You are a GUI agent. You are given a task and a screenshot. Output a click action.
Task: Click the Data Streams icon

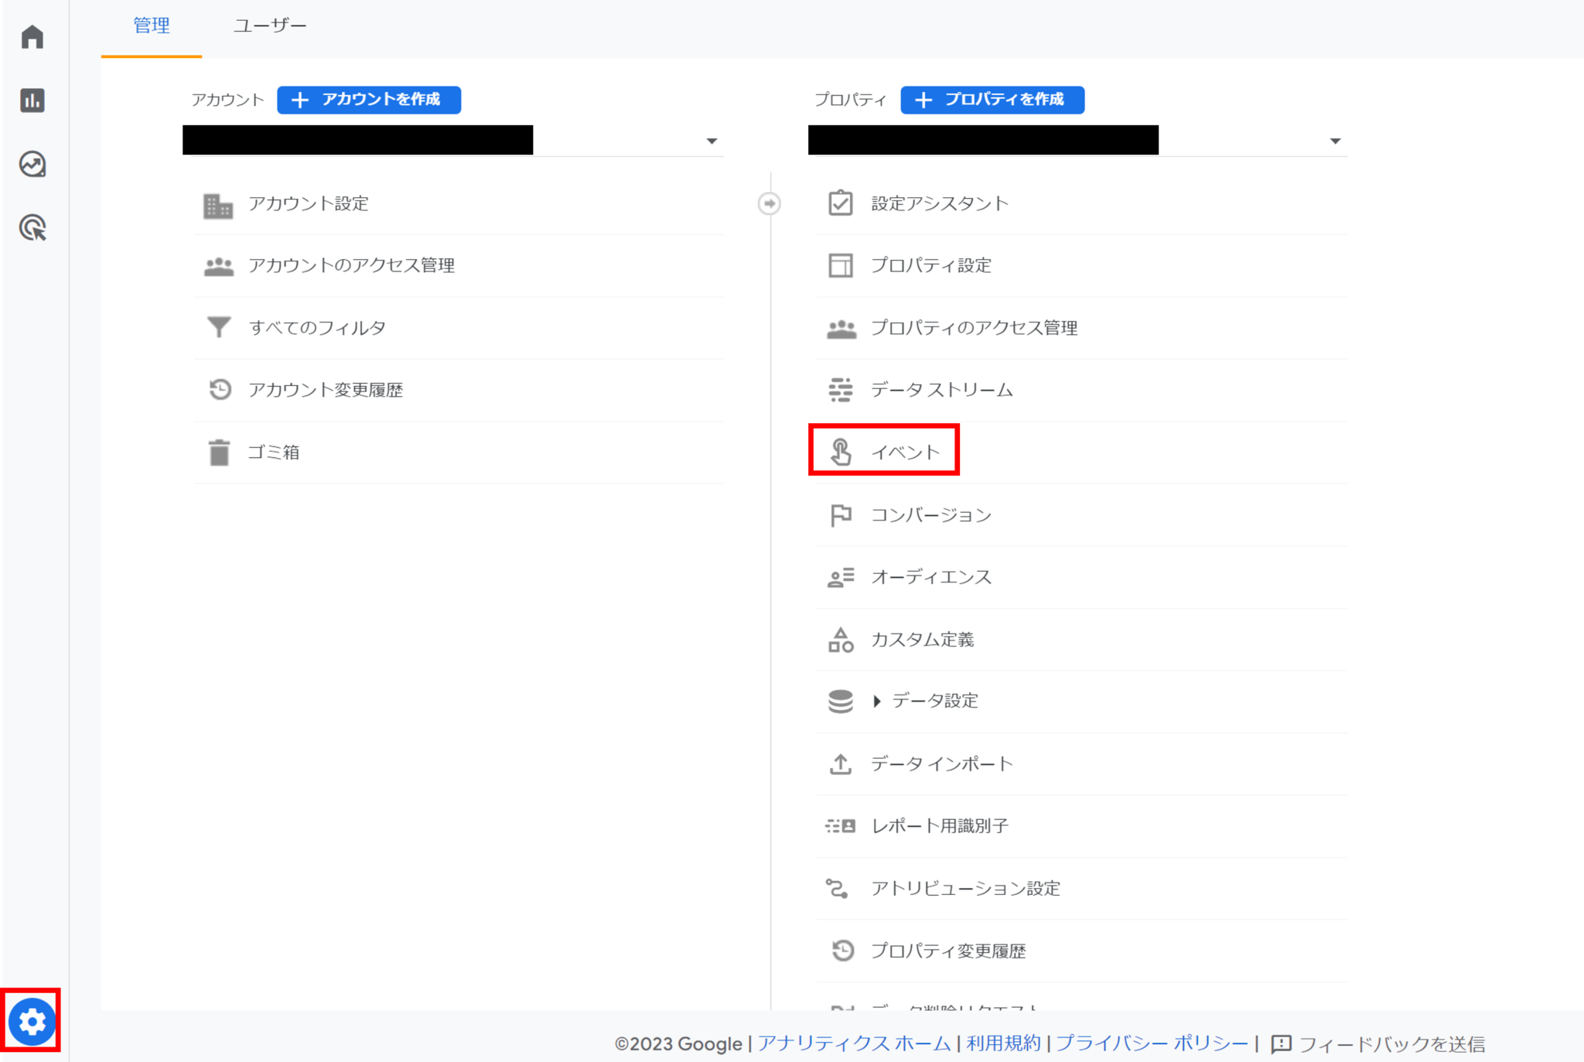tap(841, 390)
